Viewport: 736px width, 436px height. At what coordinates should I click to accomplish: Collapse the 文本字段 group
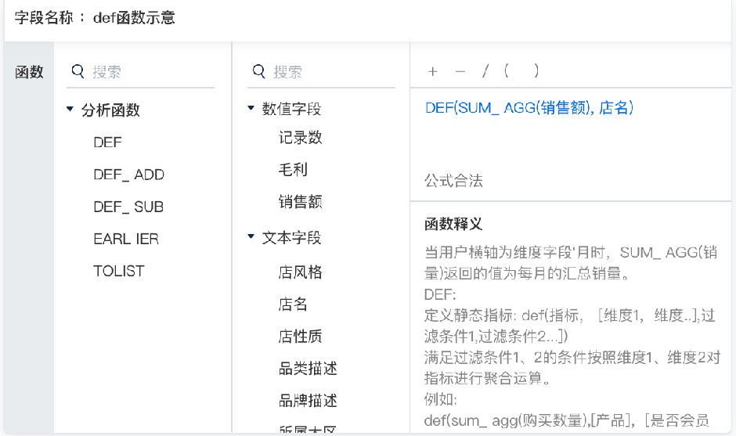251,236
